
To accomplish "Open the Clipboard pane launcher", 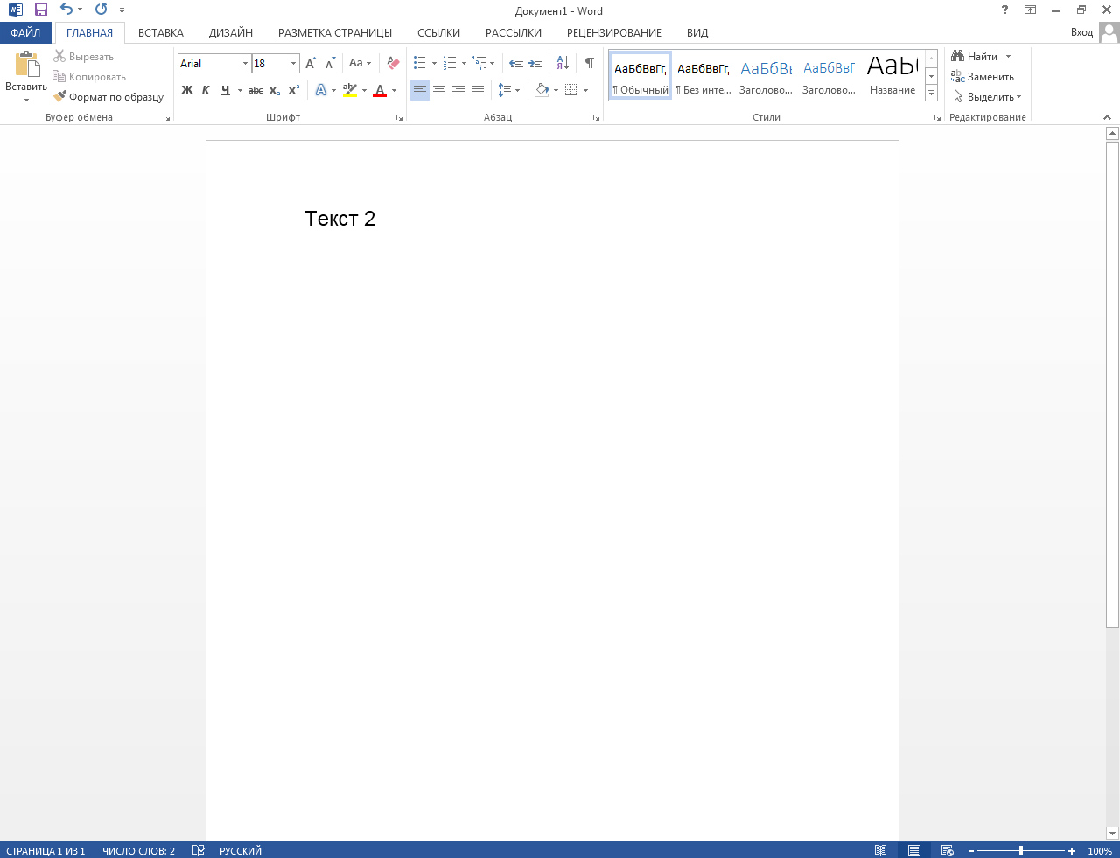I will 167,117.
